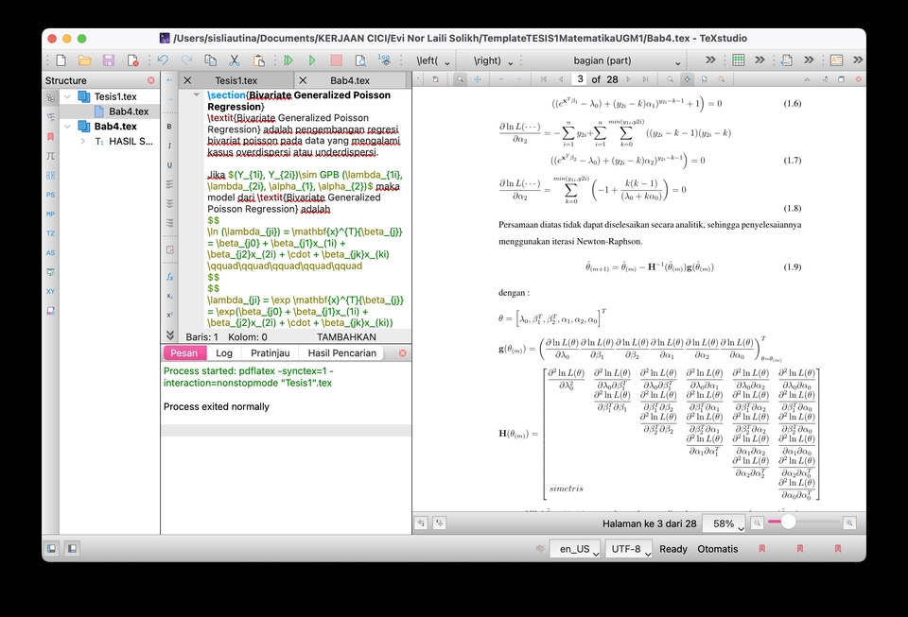Collapse the Tesis1.tex tree node

[68, 96]
